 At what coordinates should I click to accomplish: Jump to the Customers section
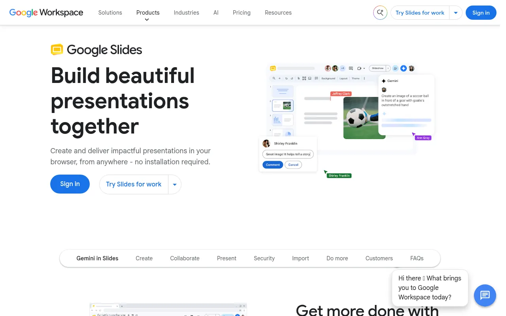tap(379, 258)
